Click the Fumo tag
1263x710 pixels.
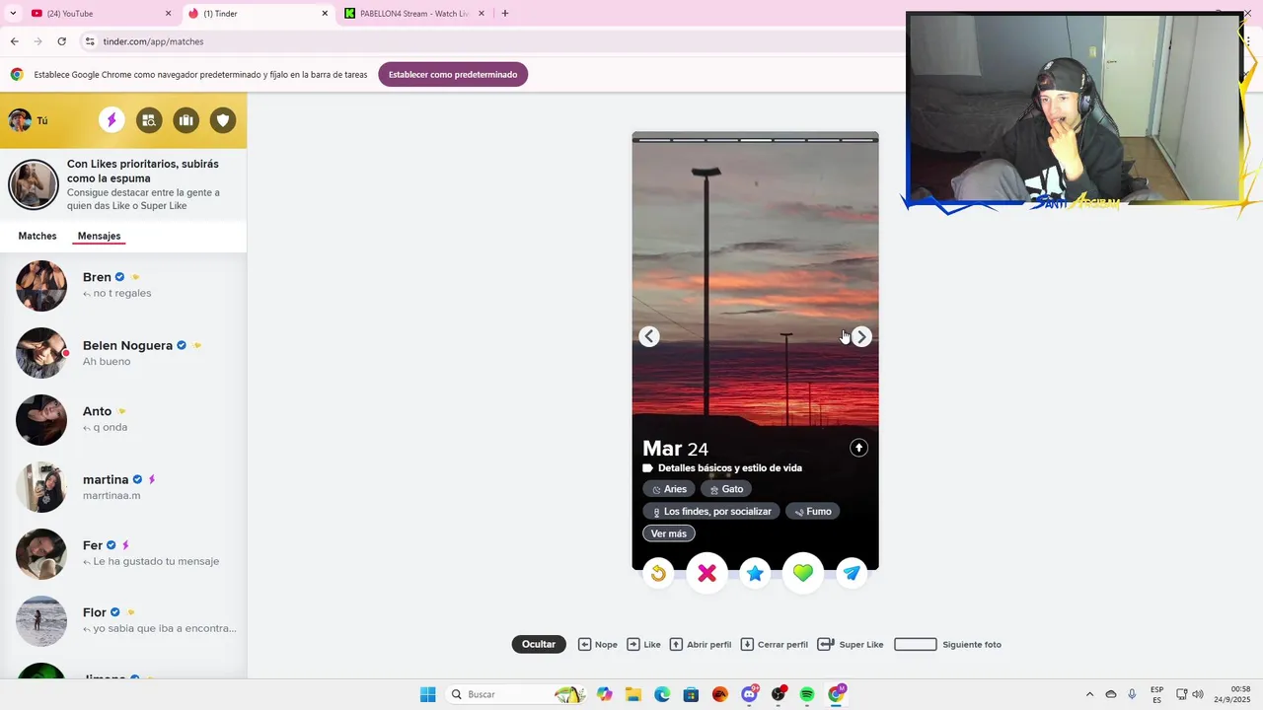(813, 512)
